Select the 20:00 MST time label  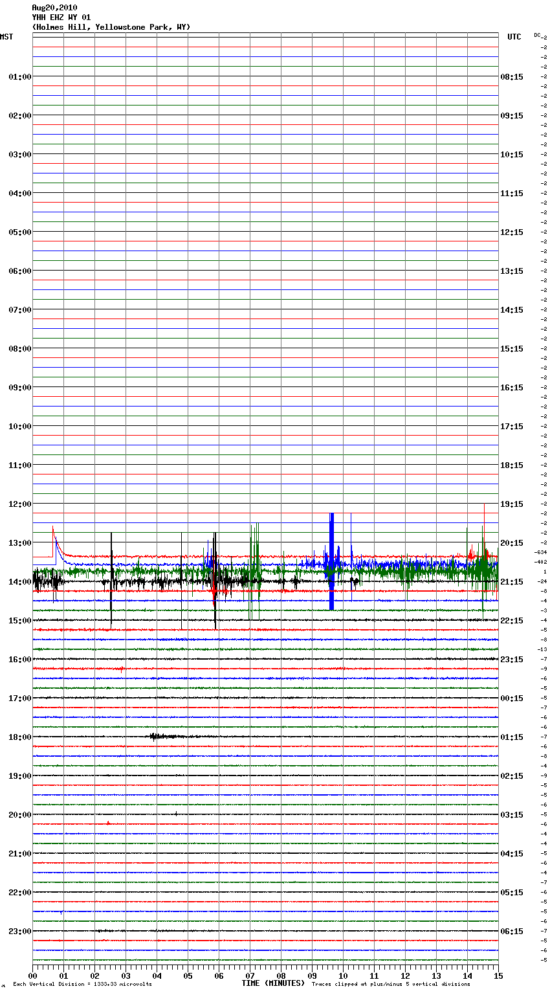[20, 815]
